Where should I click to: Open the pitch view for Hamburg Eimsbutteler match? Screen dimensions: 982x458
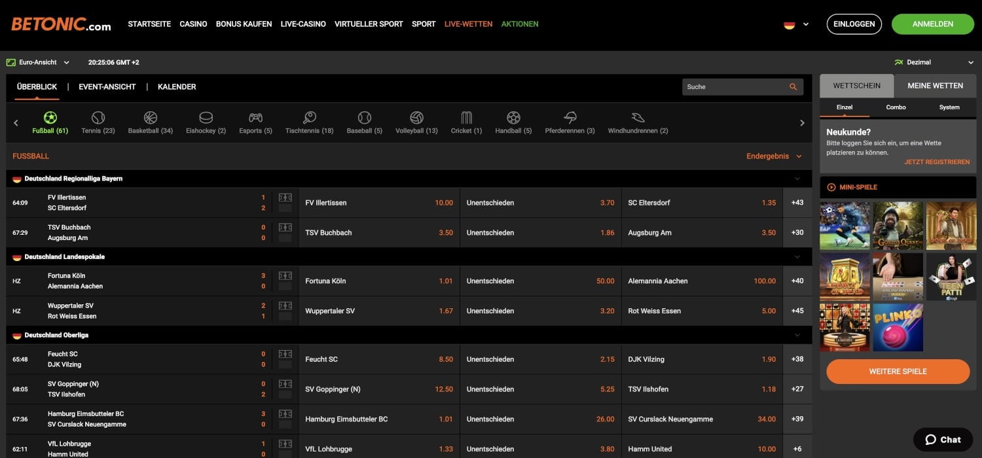pyautogui.click(x=285, y=414)
